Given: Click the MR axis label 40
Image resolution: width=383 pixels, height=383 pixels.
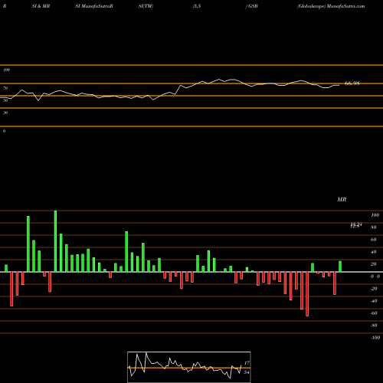Looking at the screenshot, I should pos(374,252).
